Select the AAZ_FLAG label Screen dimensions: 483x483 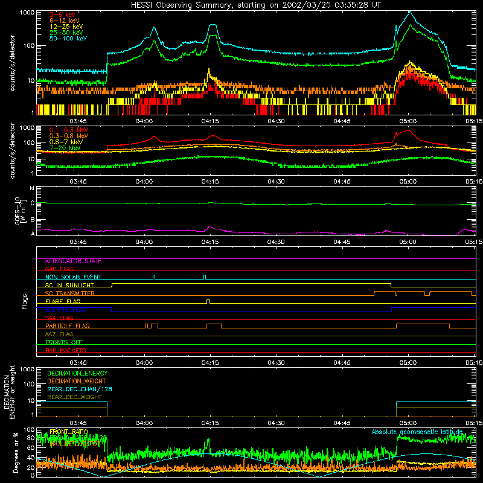pyautogui.click(x=59, y=334)
